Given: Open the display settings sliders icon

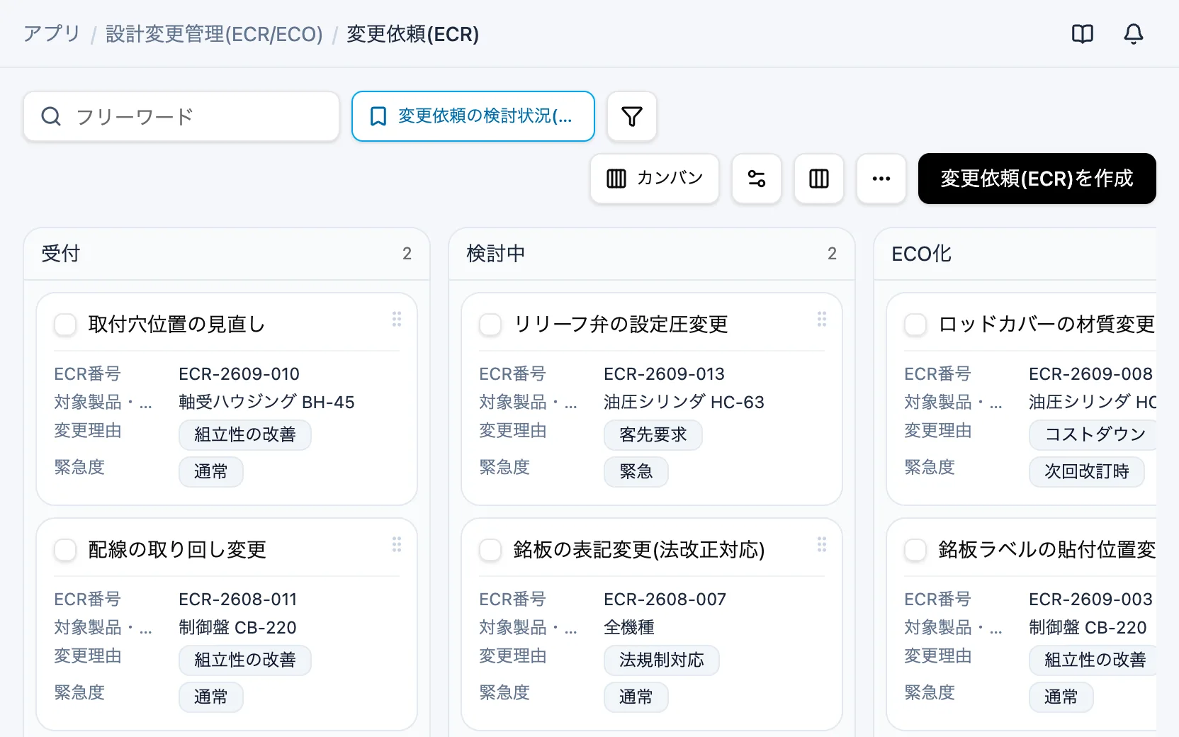Looking at the screenshot, I should click(757, 179).
